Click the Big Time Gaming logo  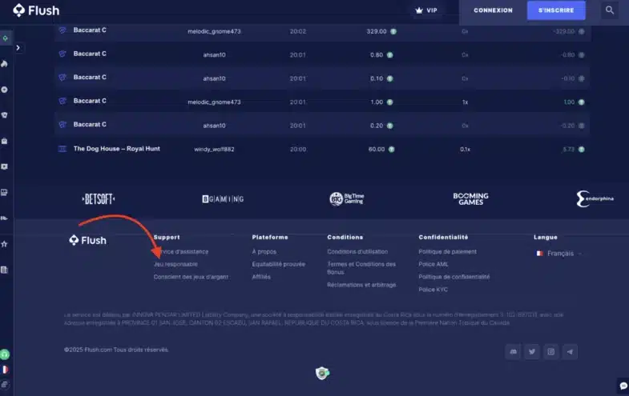pyautogui.click(x=347, y=198)
